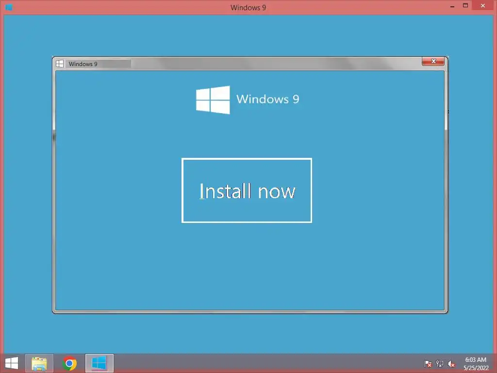This screenshot has width=497, height=373.
Task: Click the large Windows 9 logo
Action: click(213, 100)
